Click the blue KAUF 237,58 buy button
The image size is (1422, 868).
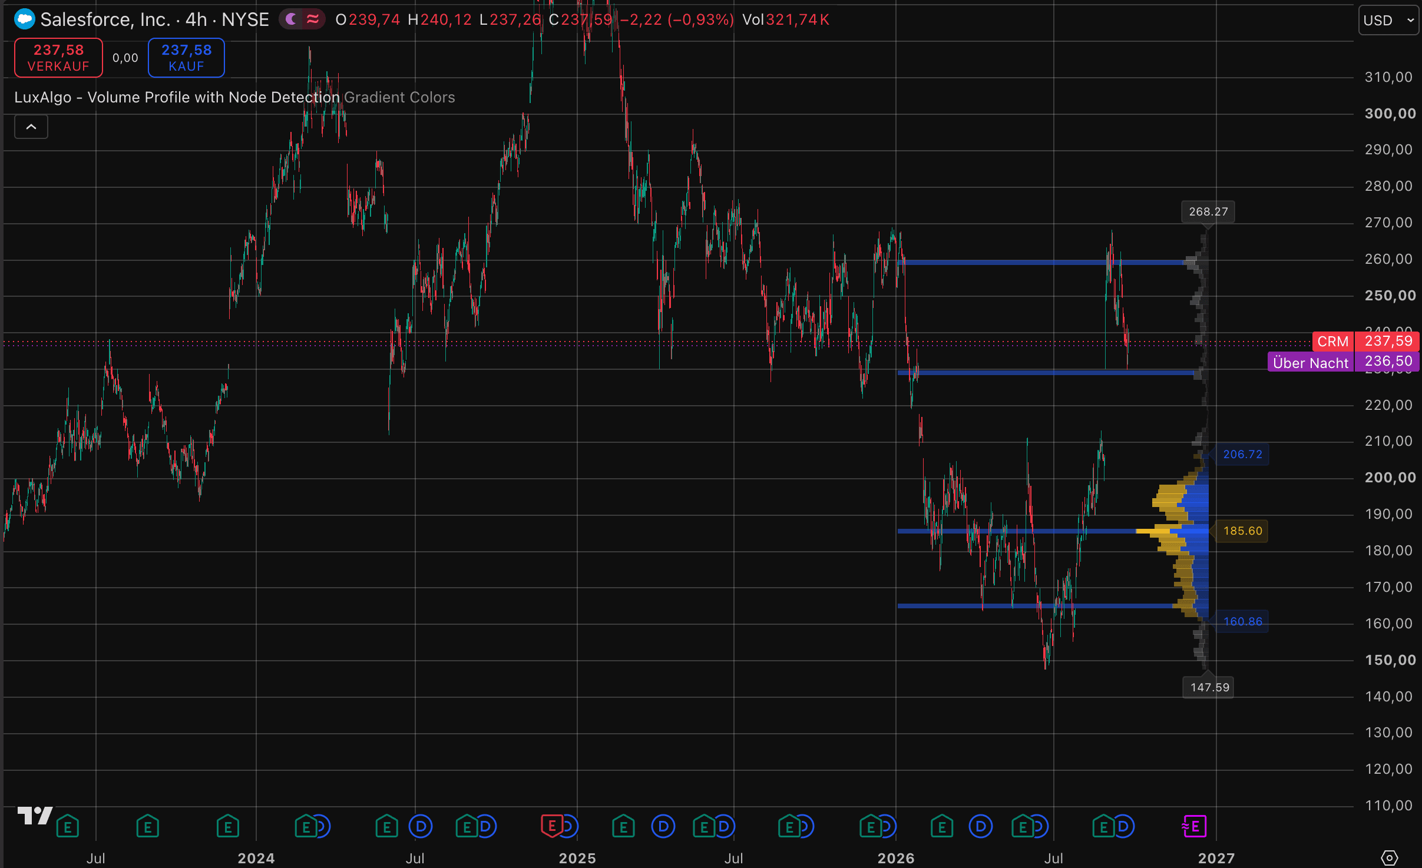[x=186, y=58]
